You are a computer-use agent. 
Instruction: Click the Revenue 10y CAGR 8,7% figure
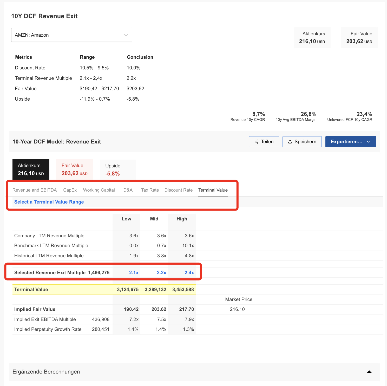coord(259,114)
